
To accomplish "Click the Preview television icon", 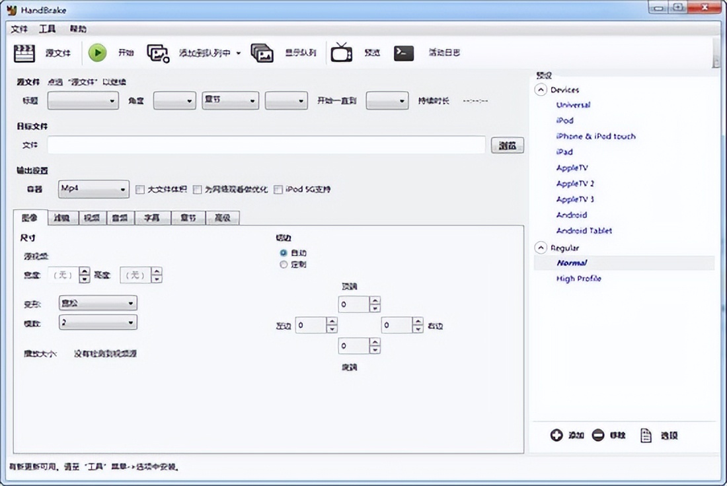I will pos(342,53).
